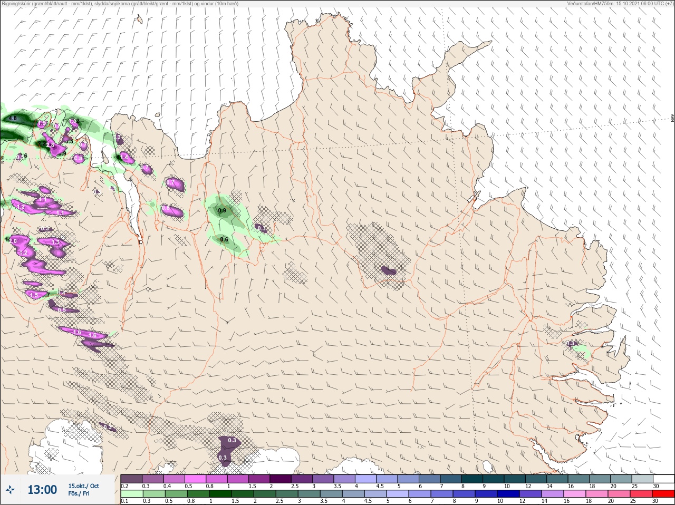Click the '0.6' value in the green rain area
The width and height of the screenshot is (675, 505).
224,239
